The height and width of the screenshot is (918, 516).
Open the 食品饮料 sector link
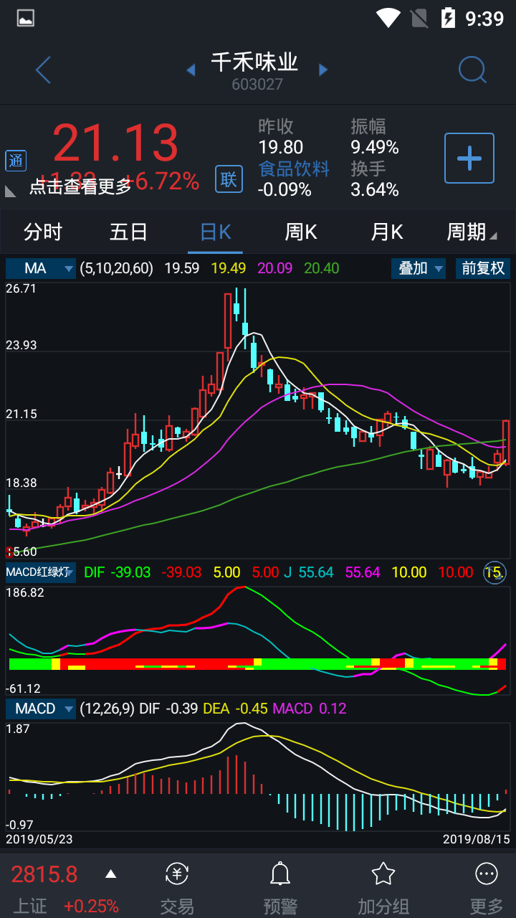tap(294, 169)
